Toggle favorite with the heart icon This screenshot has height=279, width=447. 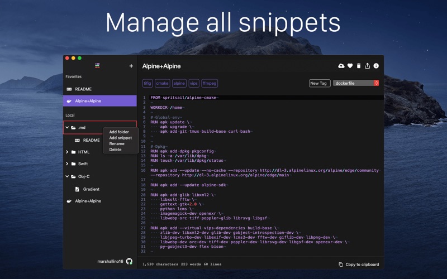click(x=350, y=66)
